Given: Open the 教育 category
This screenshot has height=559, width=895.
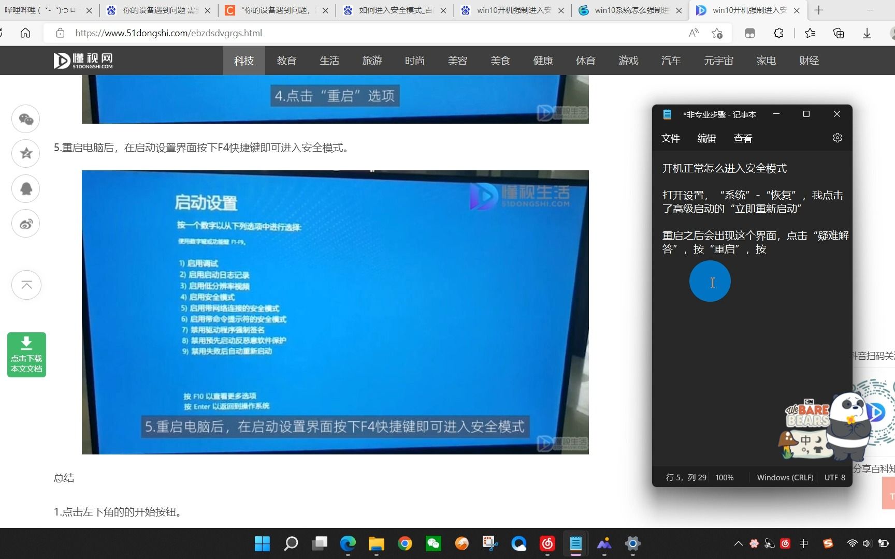Looking at the screenshot, I should 286,61.
